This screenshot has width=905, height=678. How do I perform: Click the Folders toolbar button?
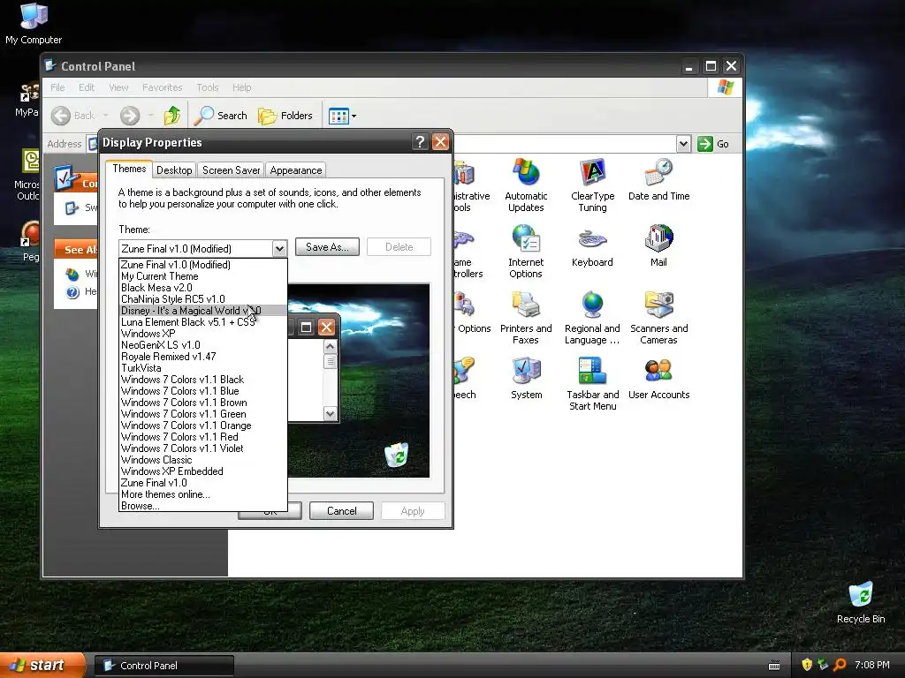pos(285,116)
